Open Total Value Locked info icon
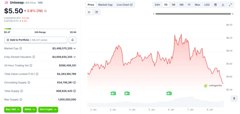 click(37, 74)
